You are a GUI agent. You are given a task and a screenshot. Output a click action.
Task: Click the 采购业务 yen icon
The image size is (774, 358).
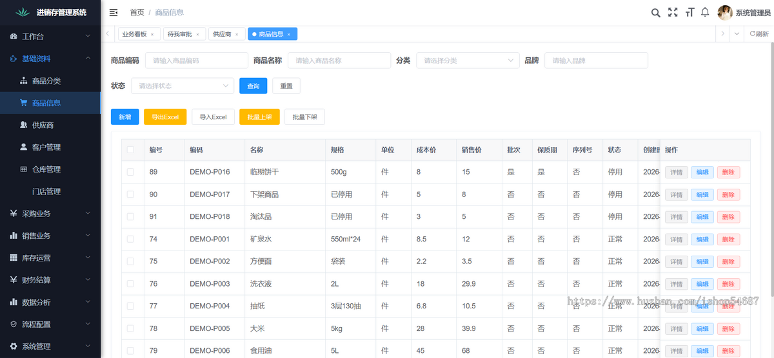(x=14, y=213)
